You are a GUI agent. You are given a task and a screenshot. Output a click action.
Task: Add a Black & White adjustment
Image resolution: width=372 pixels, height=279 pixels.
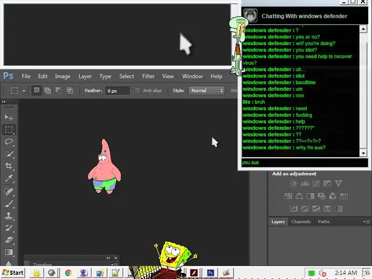click(x=310, y=196)
